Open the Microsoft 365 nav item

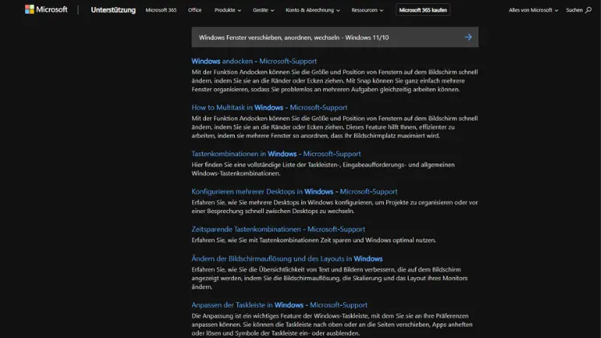point(160,10)
